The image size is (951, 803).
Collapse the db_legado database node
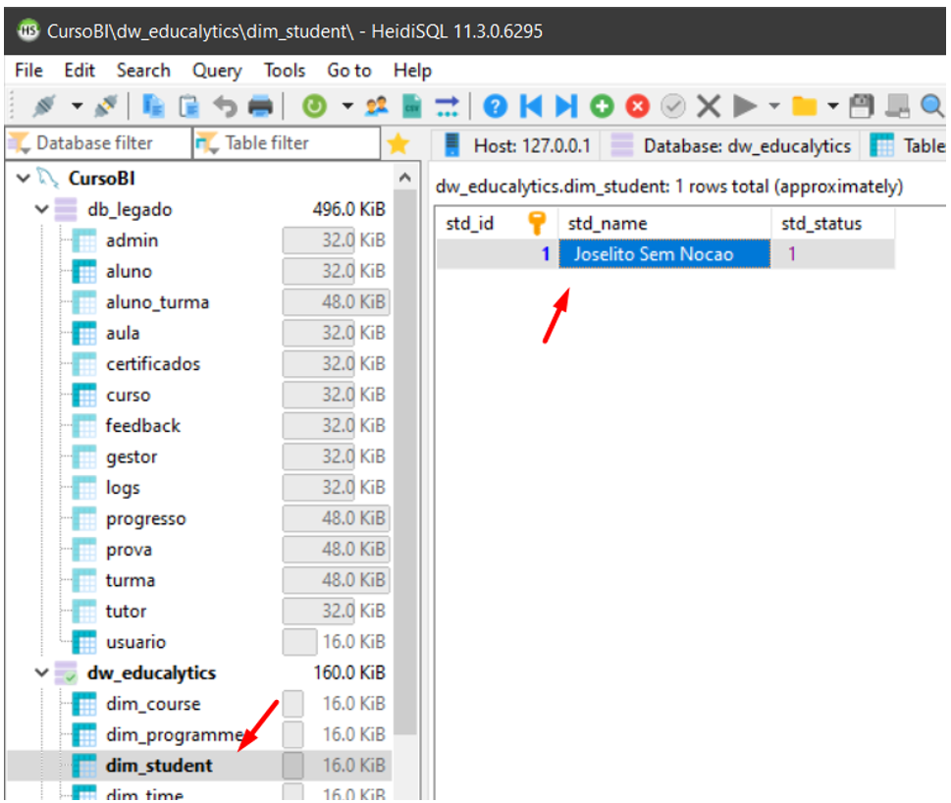[x=41, y=209]
